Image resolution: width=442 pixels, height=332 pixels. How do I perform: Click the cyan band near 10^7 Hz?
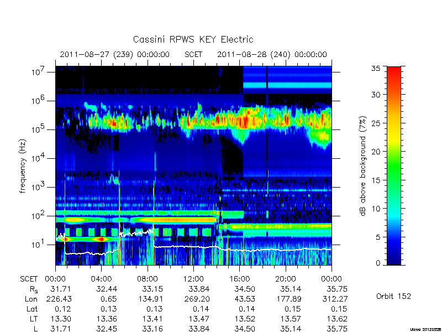click(x=287, y=85)
